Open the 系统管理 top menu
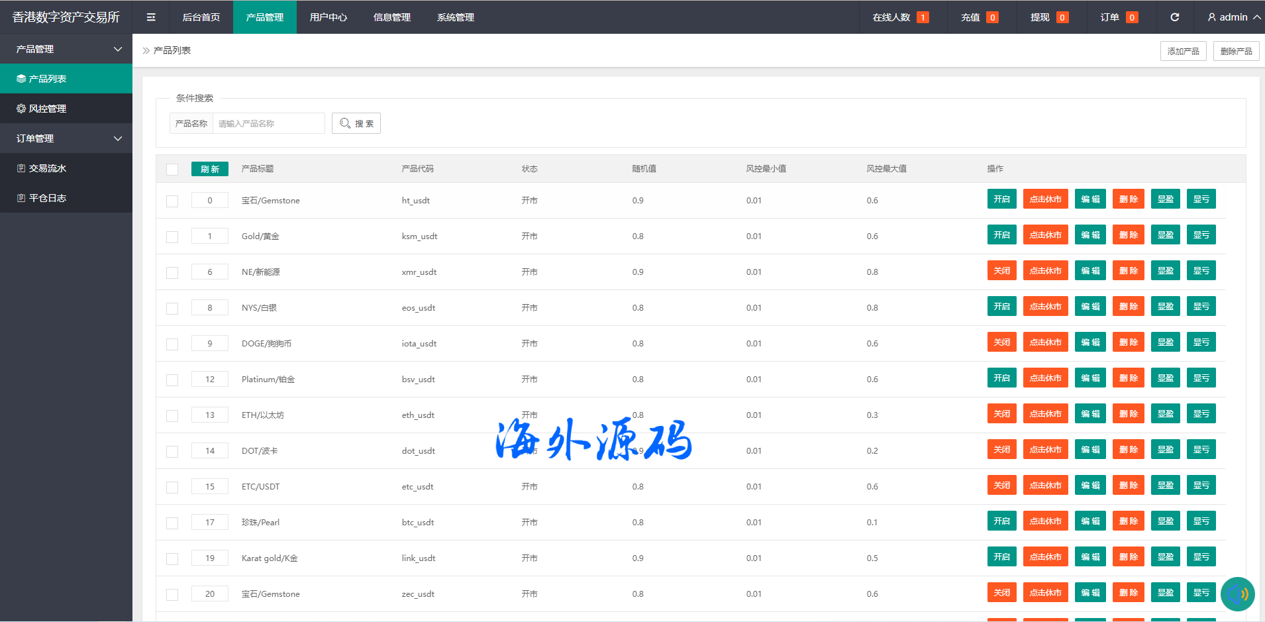 pyautogui.click(x=455, y=17)
